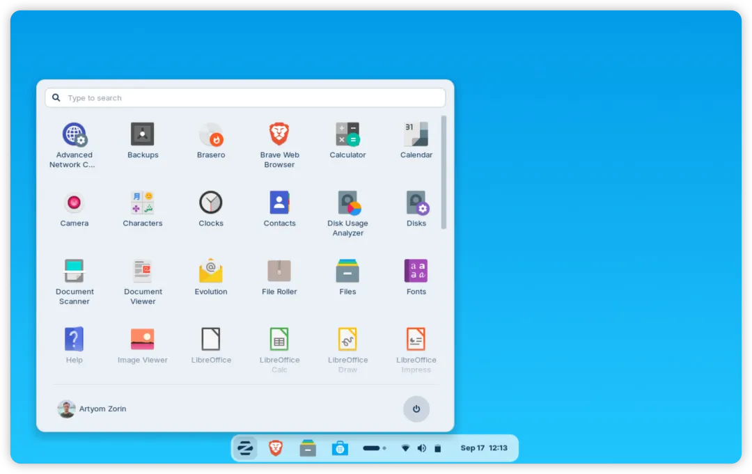Image resolution: width=752 pixels, height=474 pixels.
Task: Open the Files app in the grid
Action: click(347, 277)
